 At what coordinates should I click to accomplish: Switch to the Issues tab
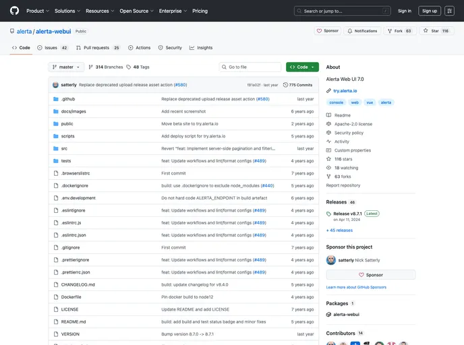coord(53,48)
